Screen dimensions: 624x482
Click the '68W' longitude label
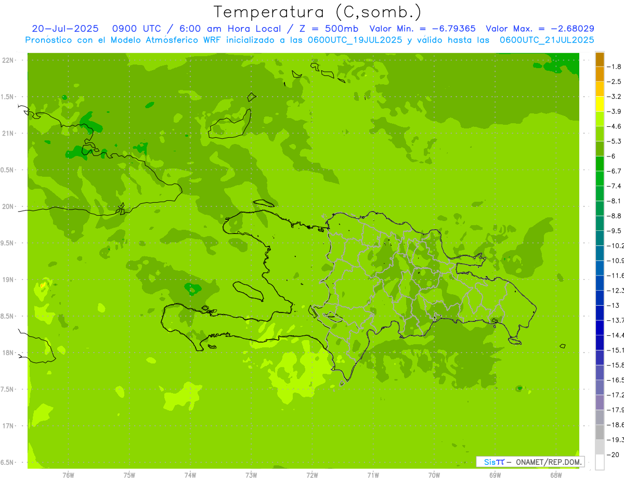click(556, 475)
